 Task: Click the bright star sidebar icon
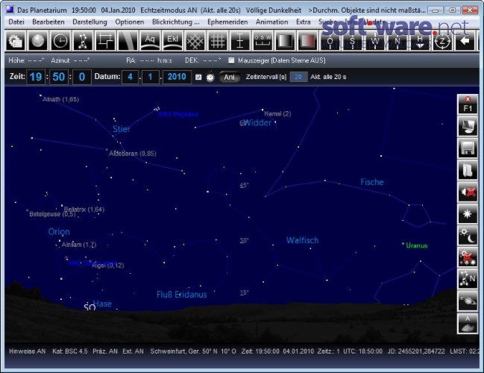click(468, 214)
